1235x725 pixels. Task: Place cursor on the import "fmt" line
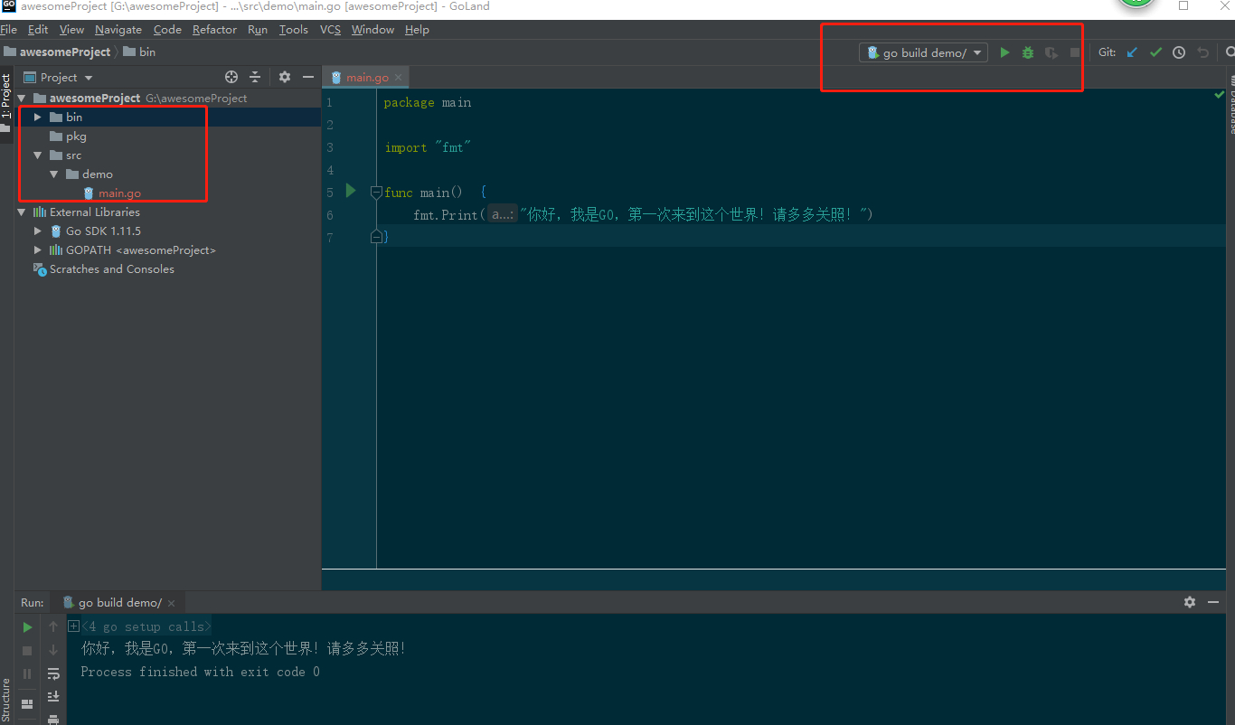coord(428,147)
